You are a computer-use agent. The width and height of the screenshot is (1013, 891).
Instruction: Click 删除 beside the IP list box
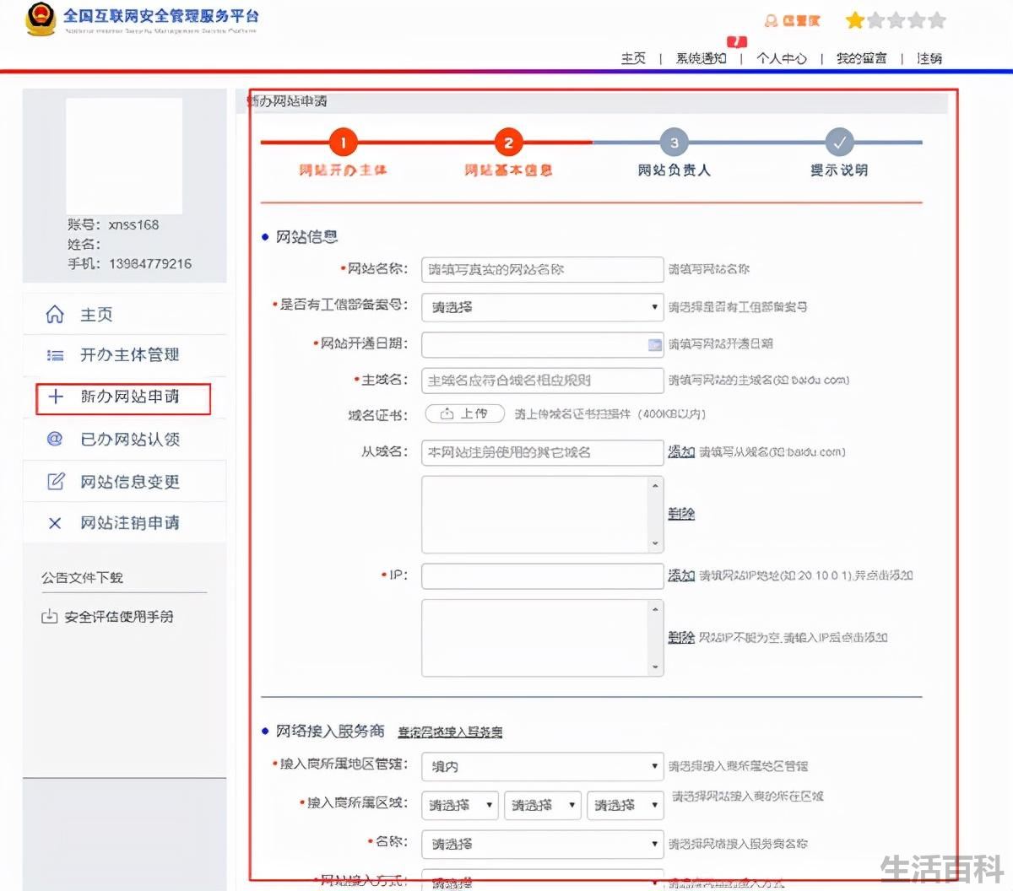click(681, 637)
